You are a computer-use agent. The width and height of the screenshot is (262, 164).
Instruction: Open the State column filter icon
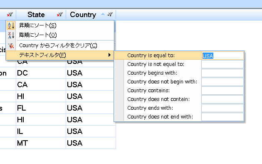coord(59,15)
